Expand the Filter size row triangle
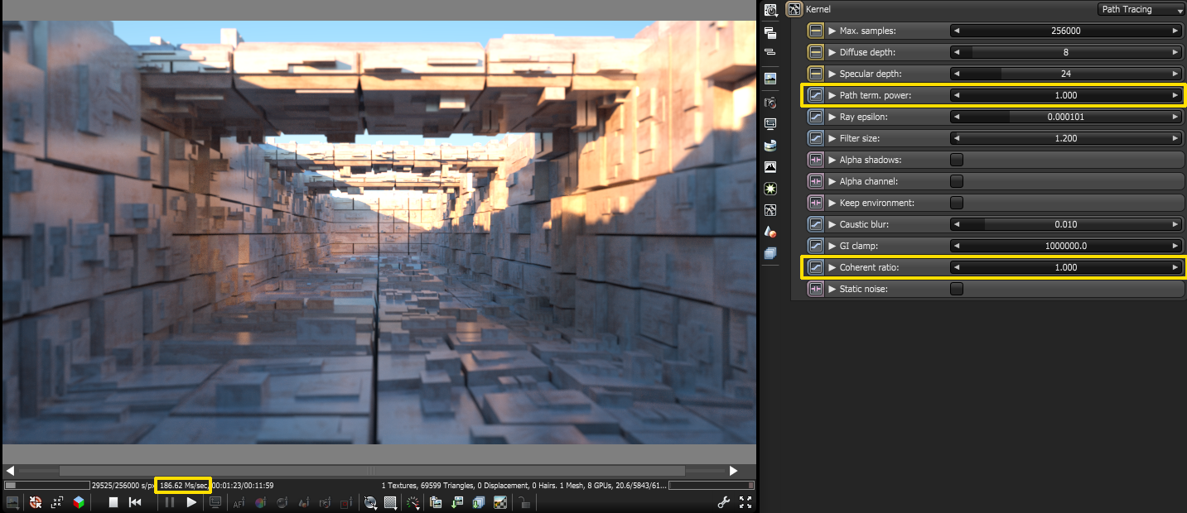 (x=832, y=138)
